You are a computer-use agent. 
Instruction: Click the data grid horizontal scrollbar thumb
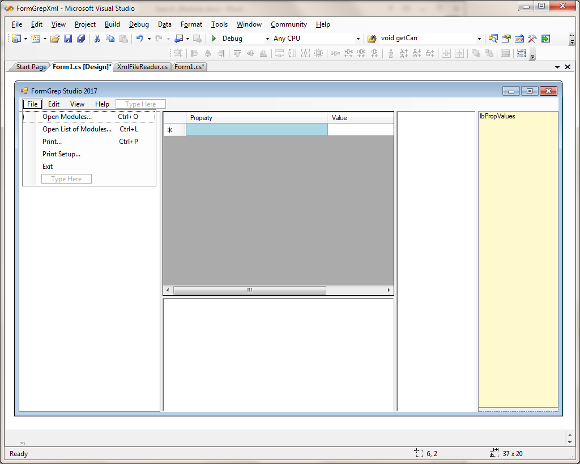coord(250,291)
